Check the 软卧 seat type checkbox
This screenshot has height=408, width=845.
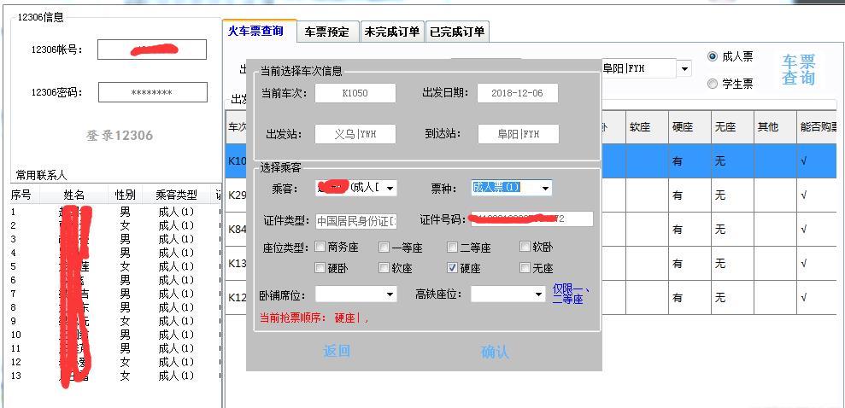525,248
